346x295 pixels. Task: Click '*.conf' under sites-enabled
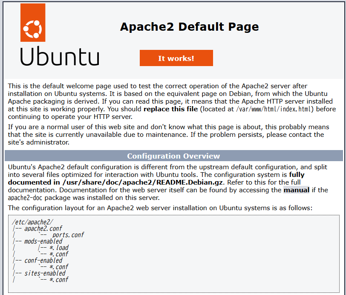[x=59, y=280]
